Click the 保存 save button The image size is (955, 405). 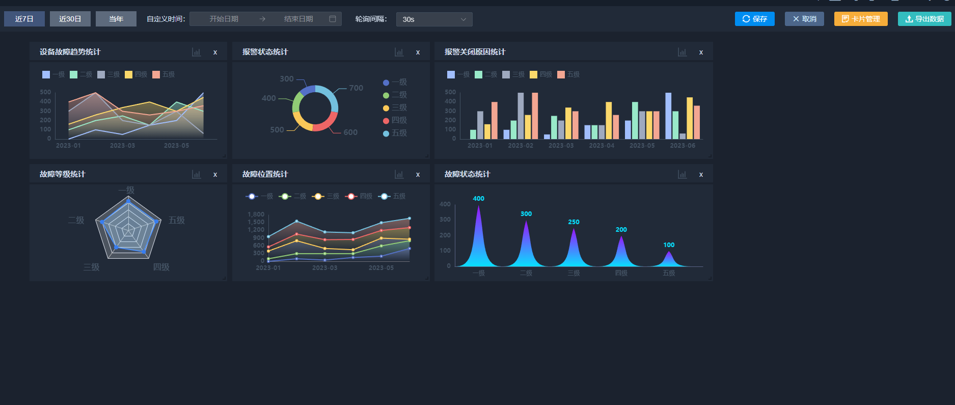pyautogui.click(x=755, y=19)
